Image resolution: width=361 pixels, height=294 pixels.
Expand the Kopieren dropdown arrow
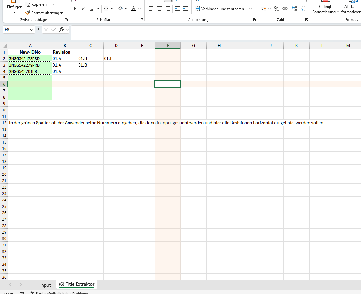[53, 4]
